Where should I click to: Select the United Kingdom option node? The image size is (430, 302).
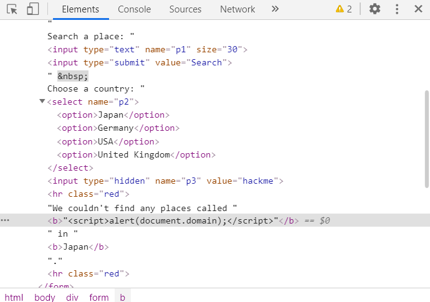136,155
